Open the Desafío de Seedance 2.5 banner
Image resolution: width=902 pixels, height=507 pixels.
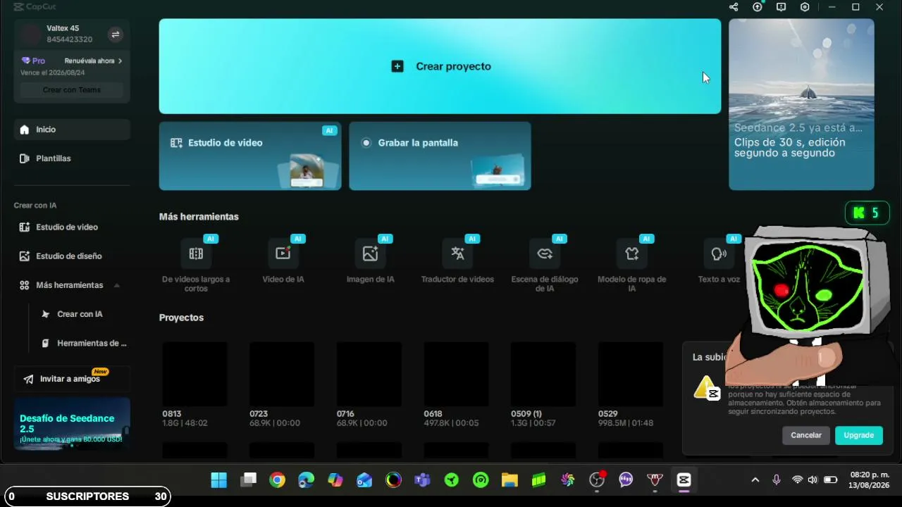click(72, 424)
